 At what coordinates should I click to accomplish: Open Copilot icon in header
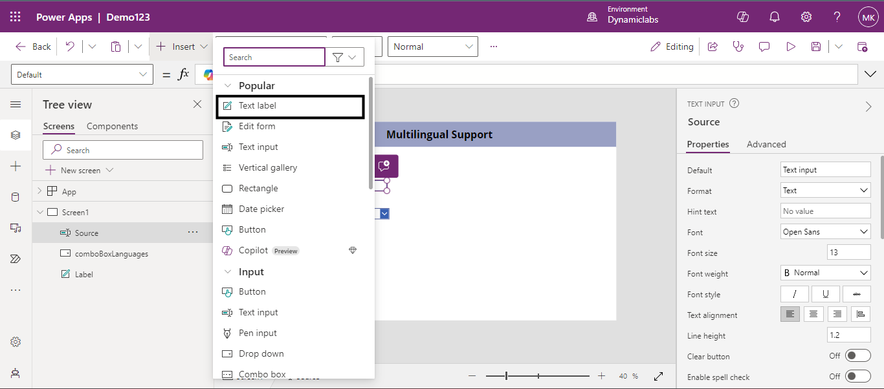click(x=743, y=17)
